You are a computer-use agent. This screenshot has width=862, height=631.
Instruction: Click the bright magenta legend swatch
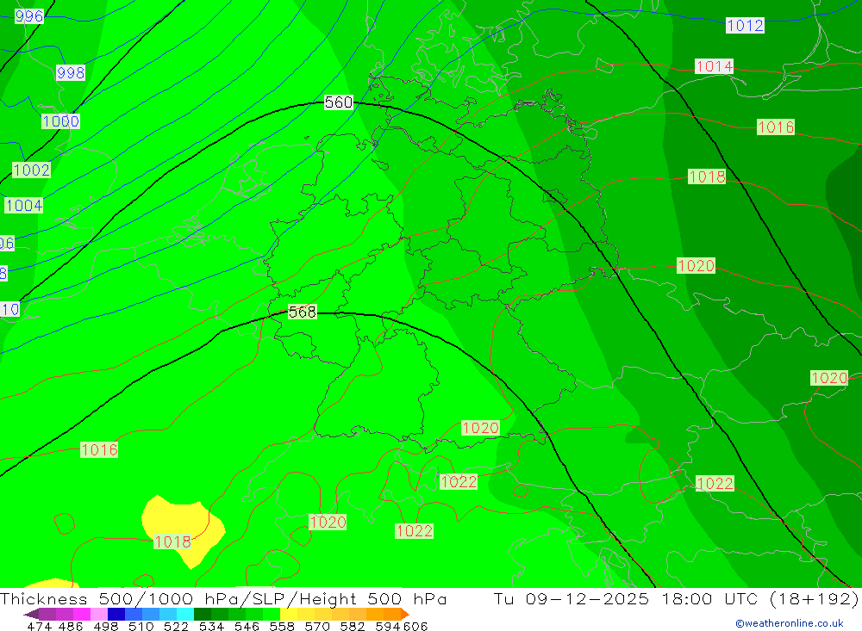80,614
